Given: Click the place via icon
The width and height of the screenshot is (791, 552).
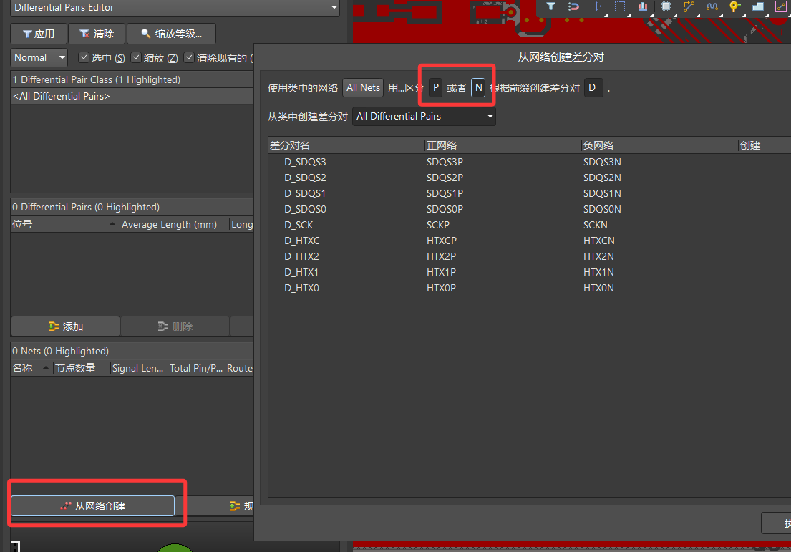Looking at the screenshot, I should point(735,6).
